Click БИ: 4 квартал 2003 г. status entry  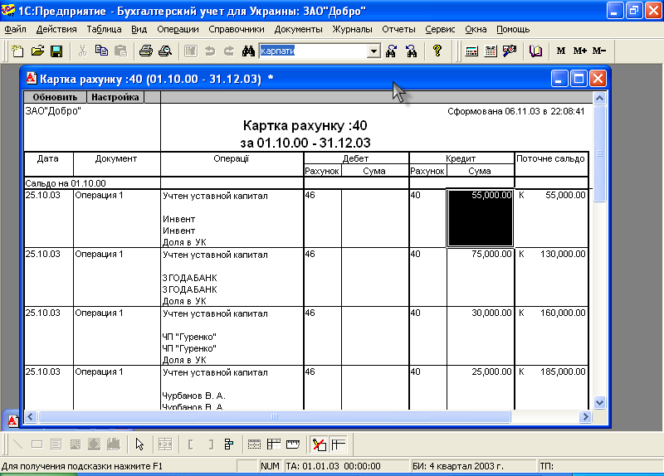click(472, 466)
